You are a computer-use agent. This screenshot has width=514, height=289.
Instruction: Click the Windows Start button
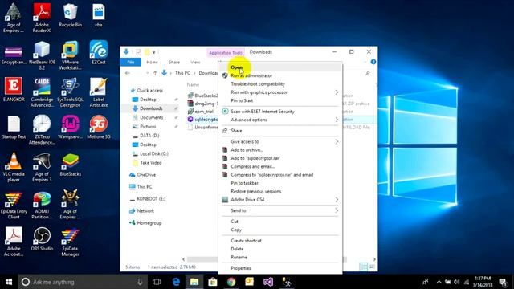point(9,282)
